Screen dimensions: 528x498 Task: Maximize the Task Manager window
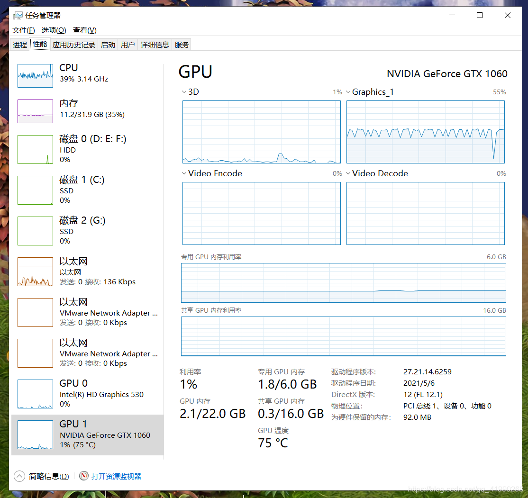pyautogui.click(x=480, y=15)
